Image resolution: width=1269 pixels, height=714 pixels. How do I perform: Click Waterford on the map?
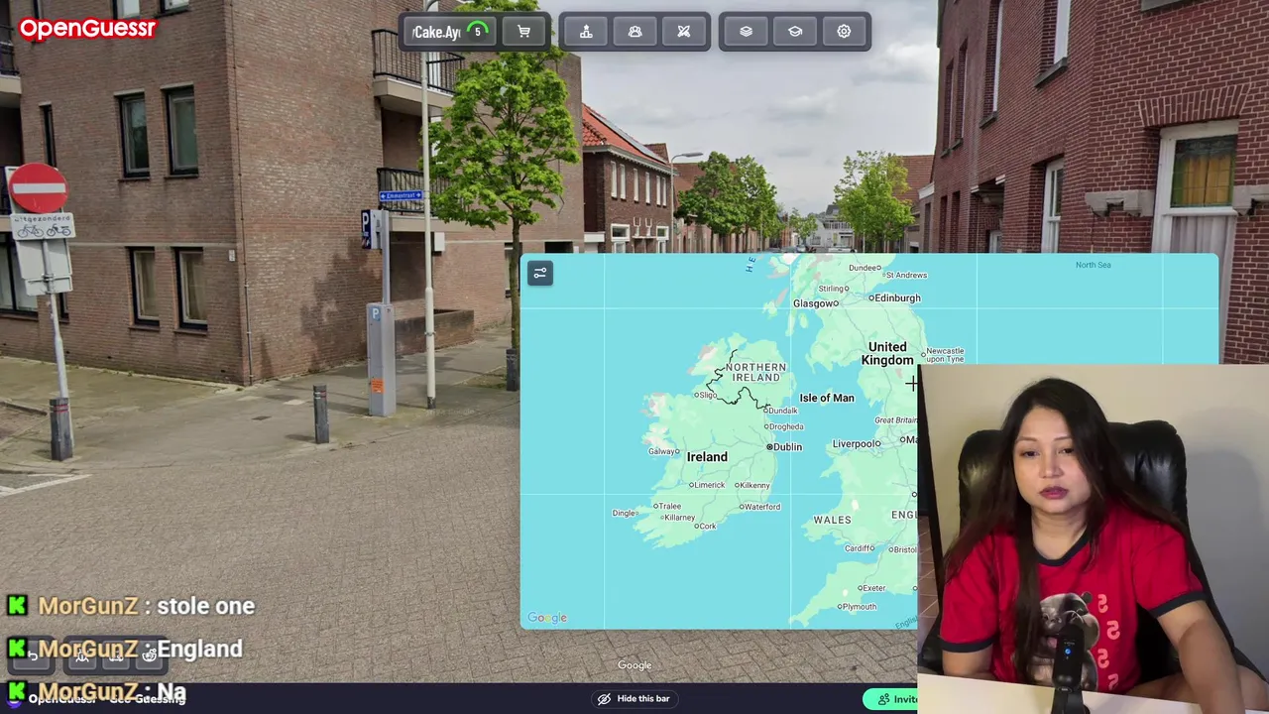[760, 507]
